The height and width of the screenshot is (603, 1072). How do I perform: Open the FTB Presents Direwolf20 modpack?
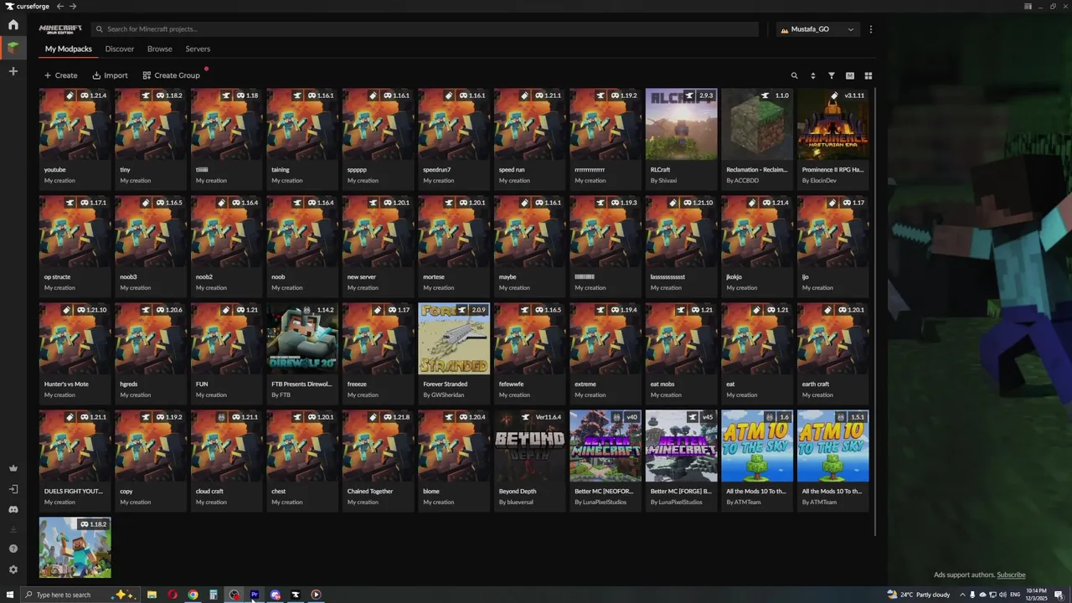[302, 352]
